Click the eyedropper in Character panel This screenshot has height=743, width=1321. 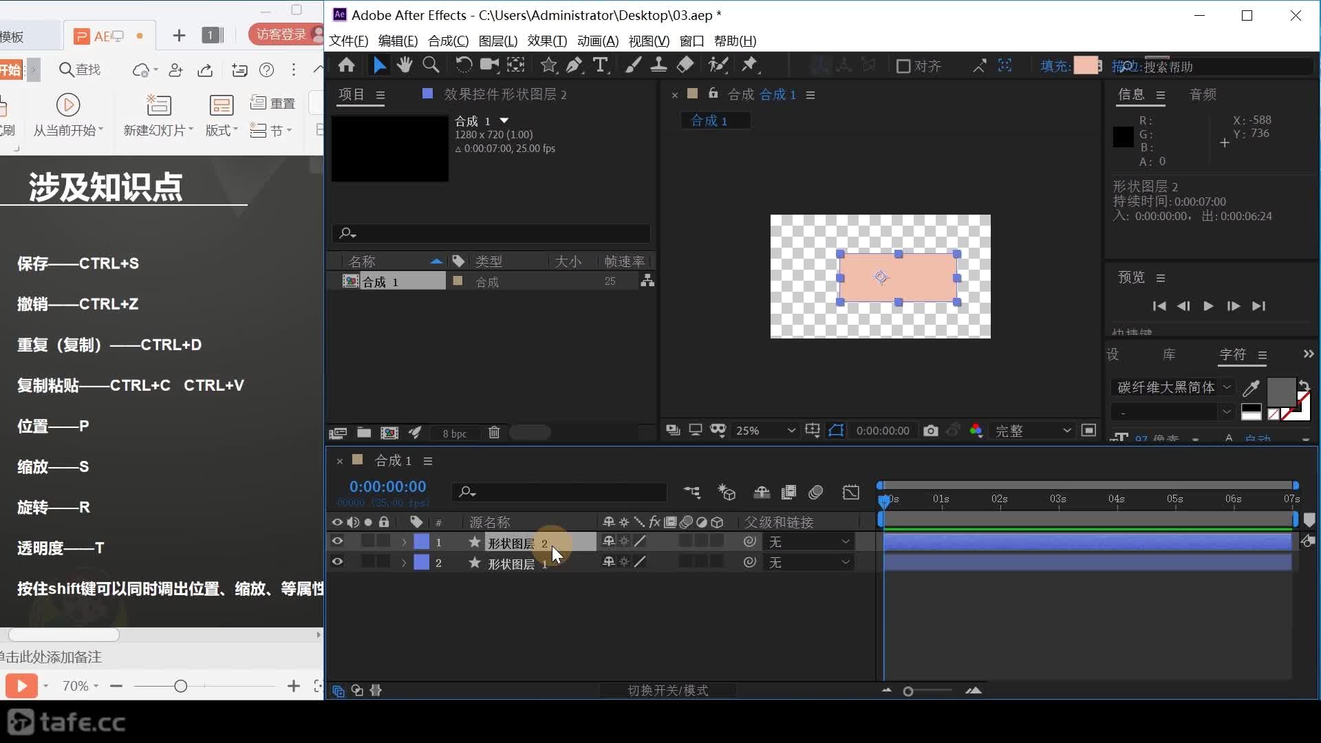[1251, 388]
